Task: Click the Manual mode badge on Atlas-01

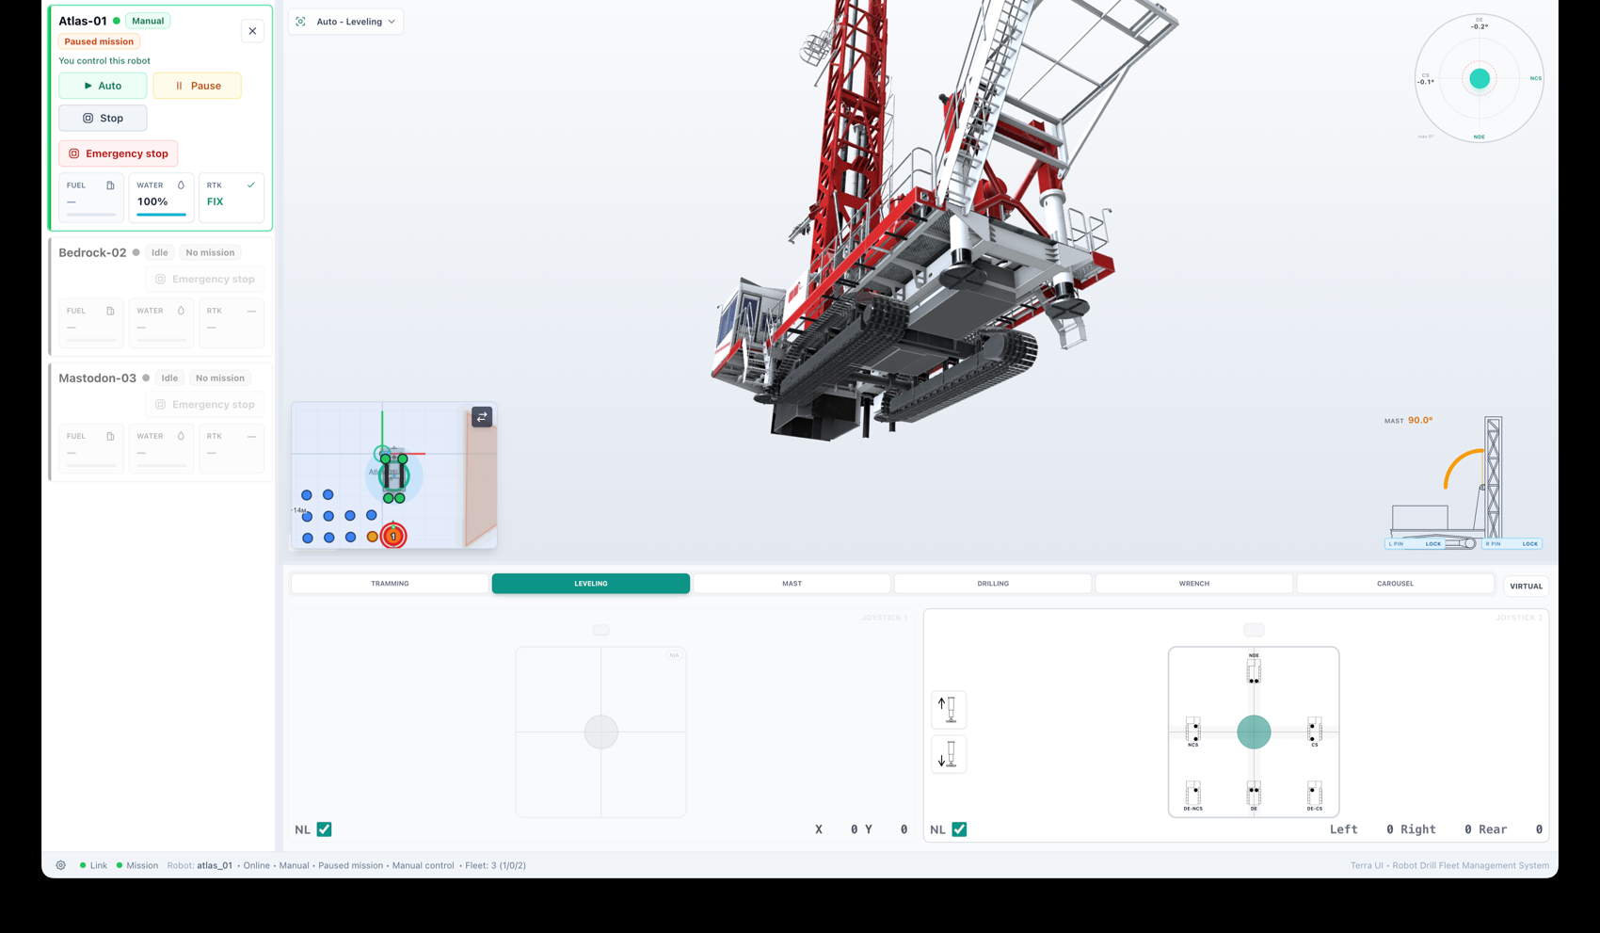Action: 148,21
